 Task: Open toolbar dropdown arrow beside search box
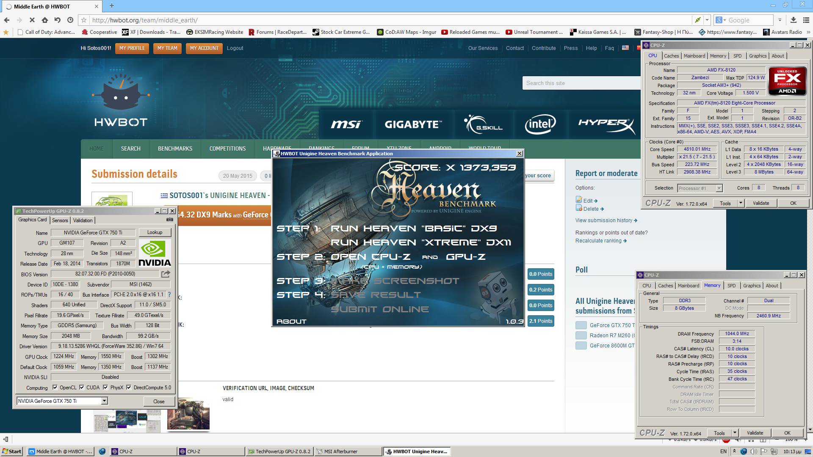(x=780, y=20)
